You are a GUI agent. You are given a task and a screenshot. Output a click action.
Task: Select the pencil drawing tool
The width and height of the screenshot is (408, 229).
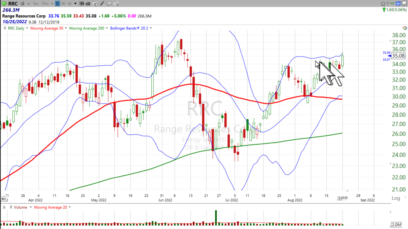click(102, 4)
